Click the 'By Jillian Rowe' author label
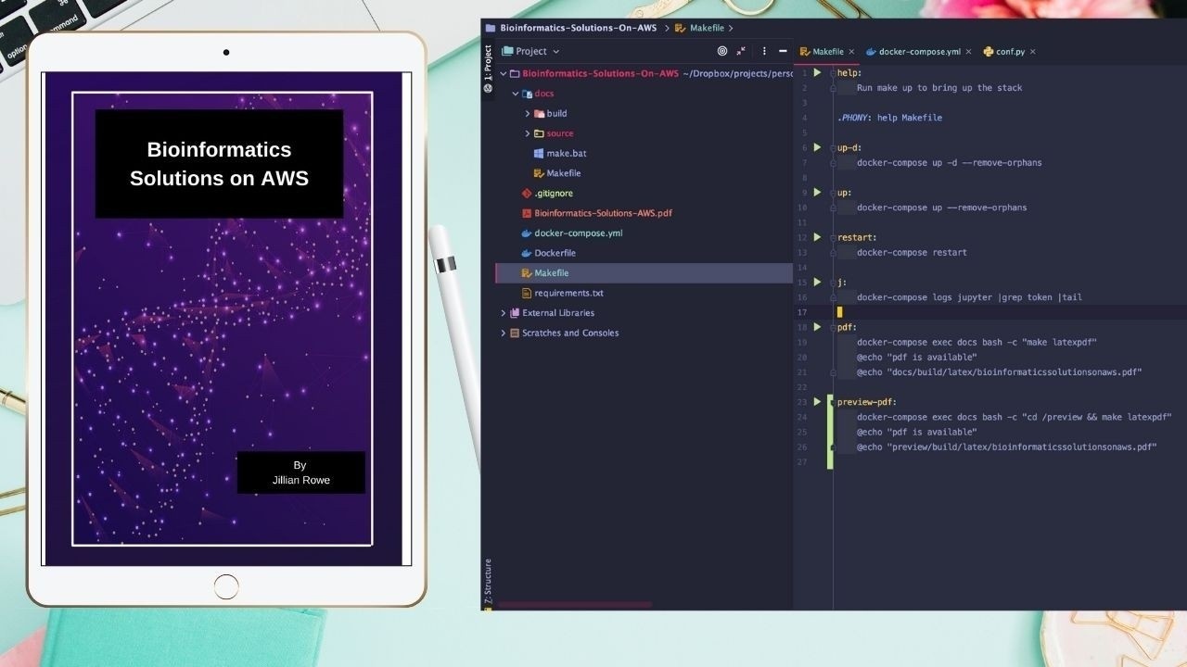 (300, 472)
